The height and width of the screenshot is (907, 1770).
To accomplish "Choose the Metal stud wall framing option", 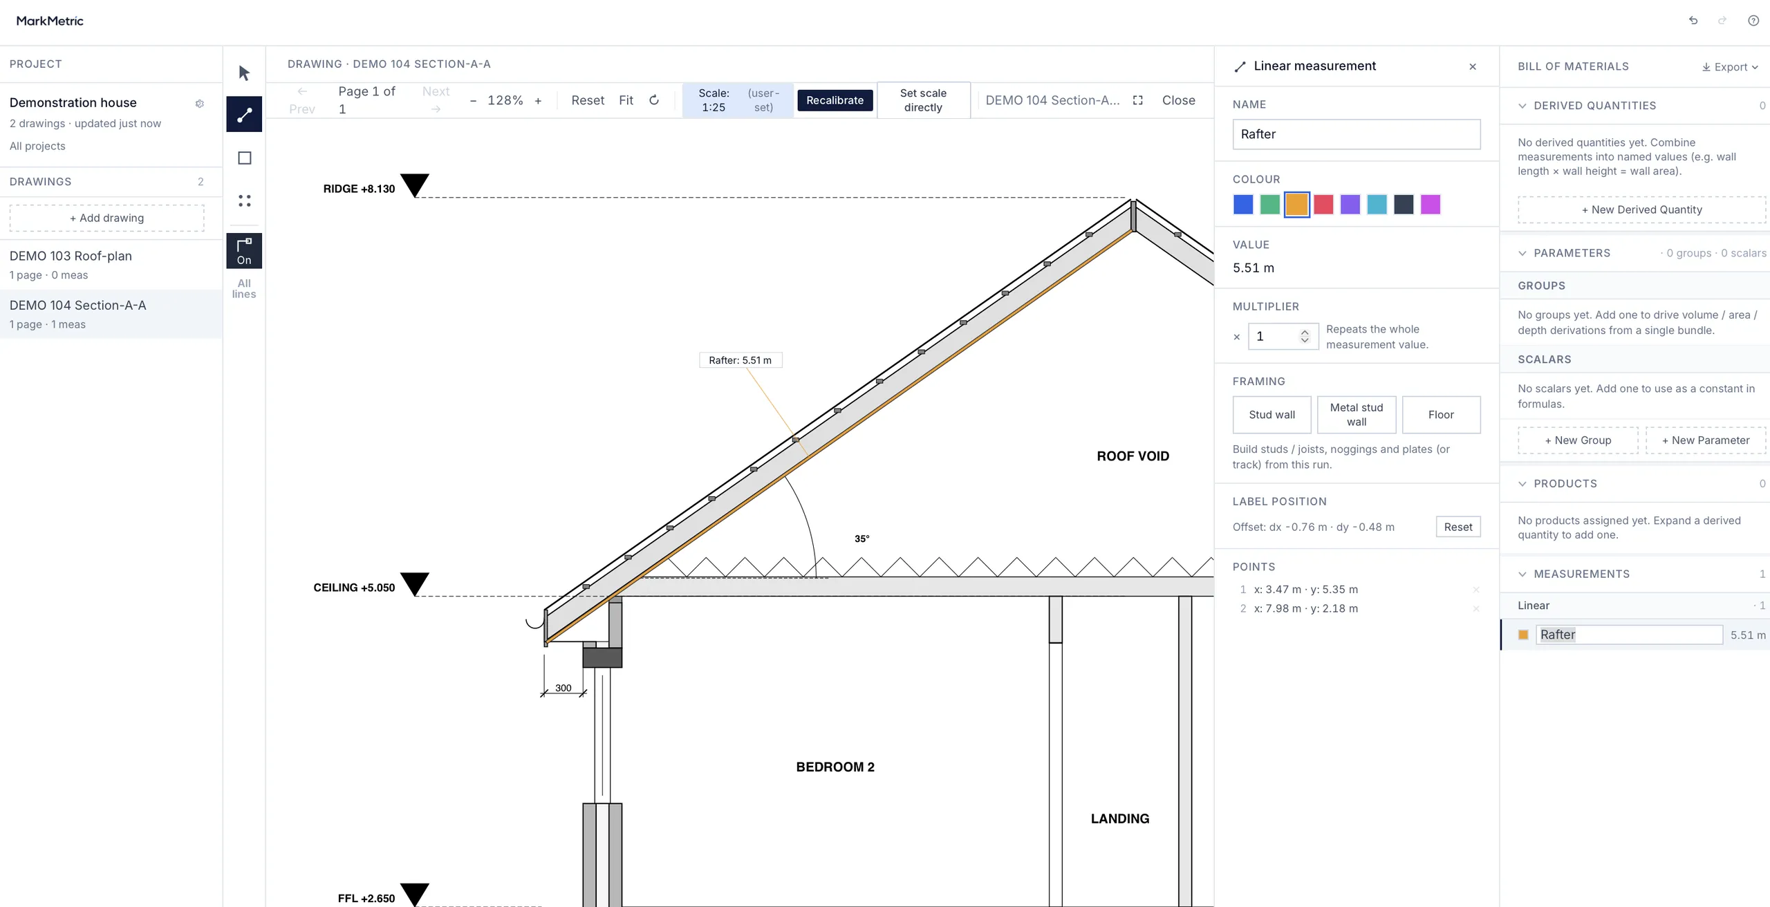I will click(1356, 415).
